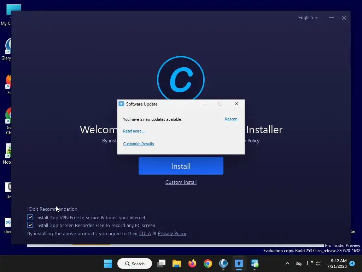
Task: Select the Google Chrome desktop shortcut
Action: click(8, 121)
